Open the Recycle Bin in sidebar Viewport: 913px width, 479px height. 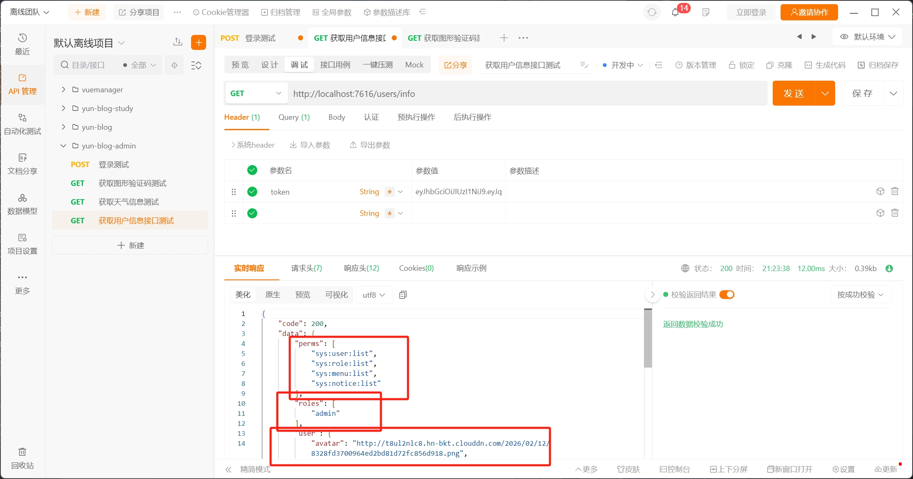[x=22, y=457]
